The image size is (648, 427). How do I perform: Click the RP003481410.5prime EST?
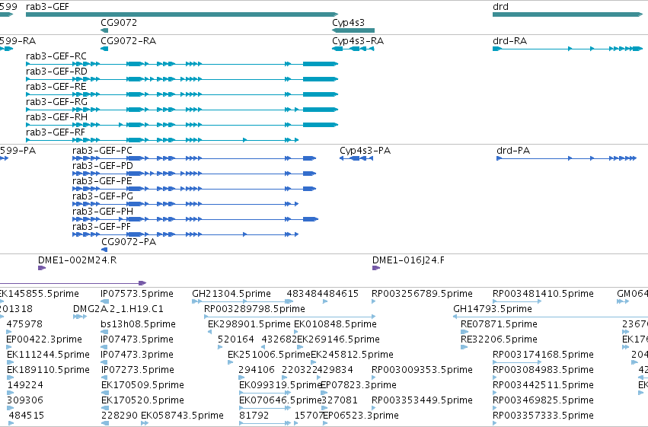click(x=543, y=294)
